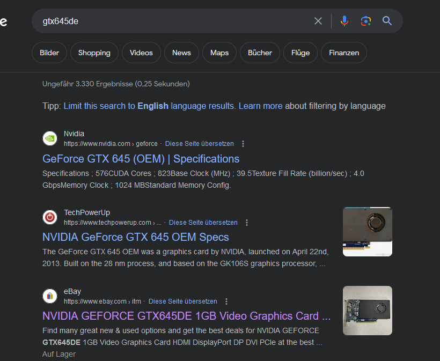This screenshot has width=440, height=361.
Task: Click the eBay site name
Action: click(72, 291)
